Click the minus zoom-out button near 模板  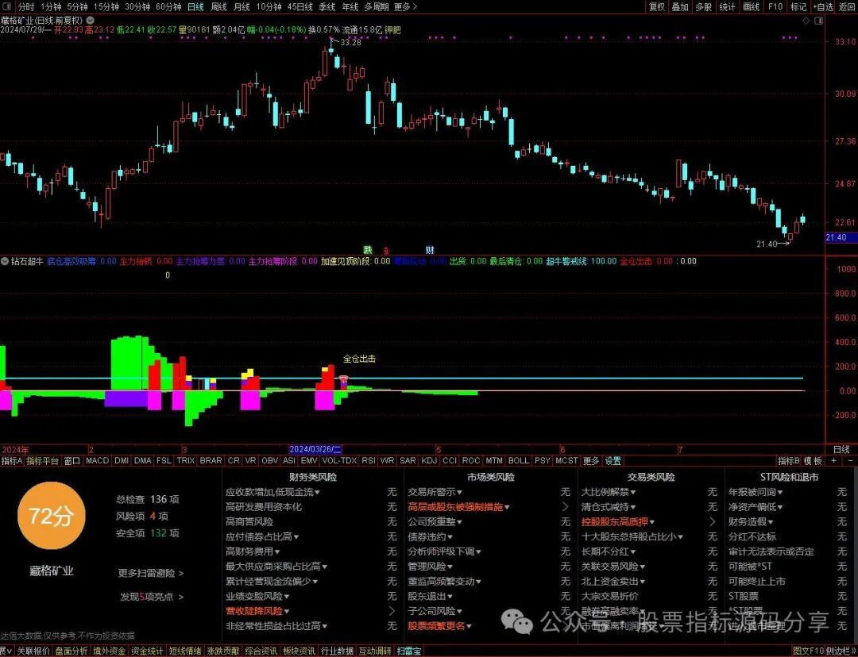coord(851,461)
